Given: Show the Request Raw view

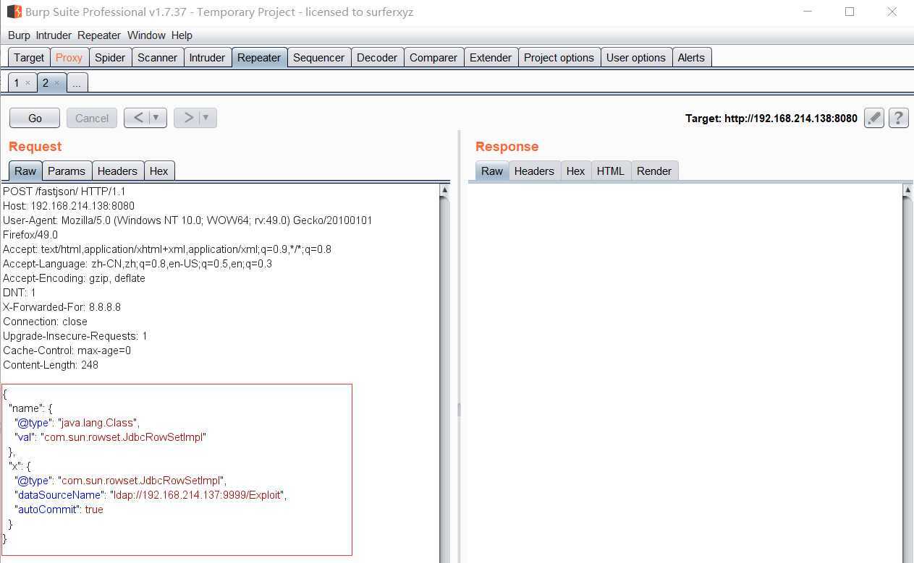Looking at the screenshot, I should [25, 171].
